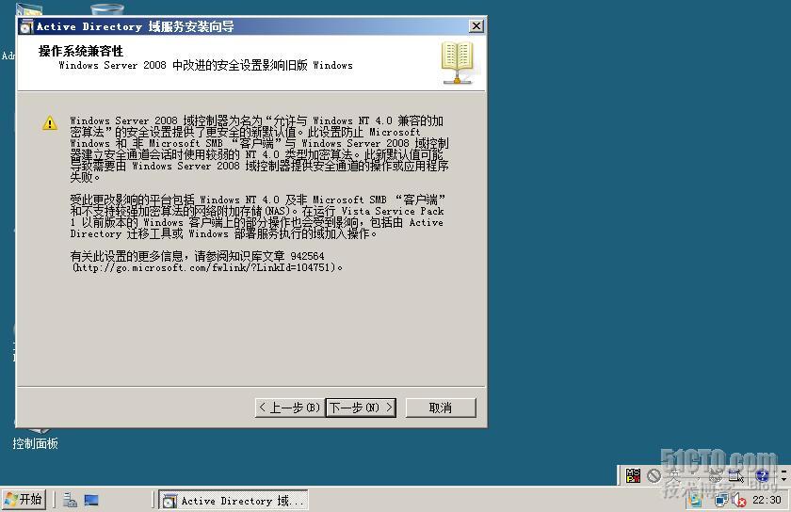Launch Server Manager from quick launch

point(70,500)
